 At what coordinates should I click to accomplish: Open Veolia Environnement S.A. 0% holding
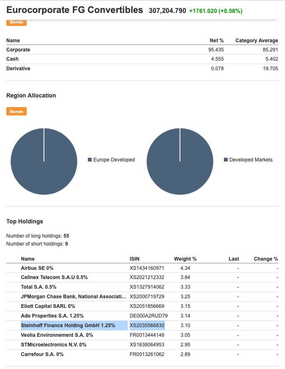click(x=57, y=335)
